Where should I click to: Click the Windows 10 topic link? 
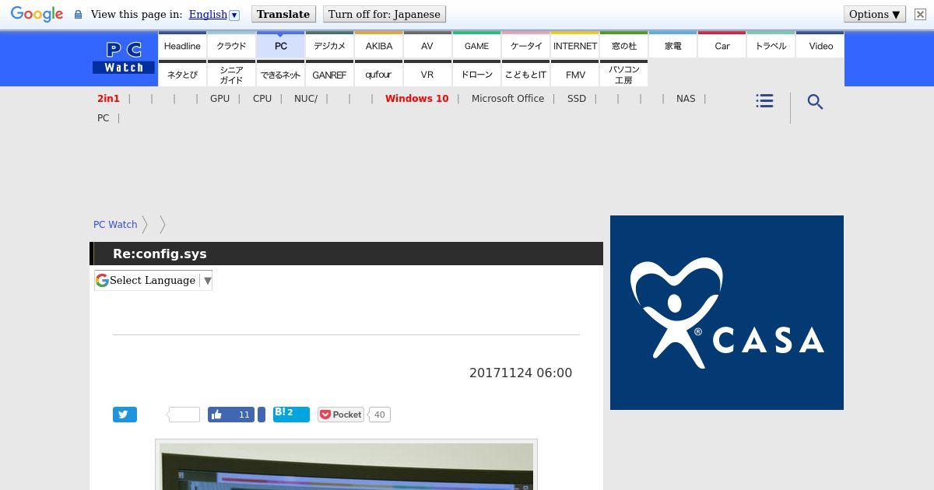pos(416,99)
